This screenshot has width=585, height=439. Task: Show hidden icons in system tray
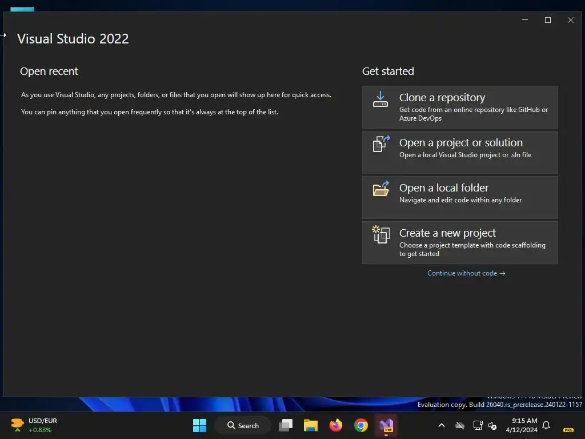(442, 425)
